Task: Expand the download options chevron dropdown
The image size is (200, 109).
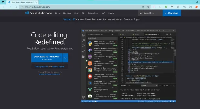Action: [x=65, y=58]
